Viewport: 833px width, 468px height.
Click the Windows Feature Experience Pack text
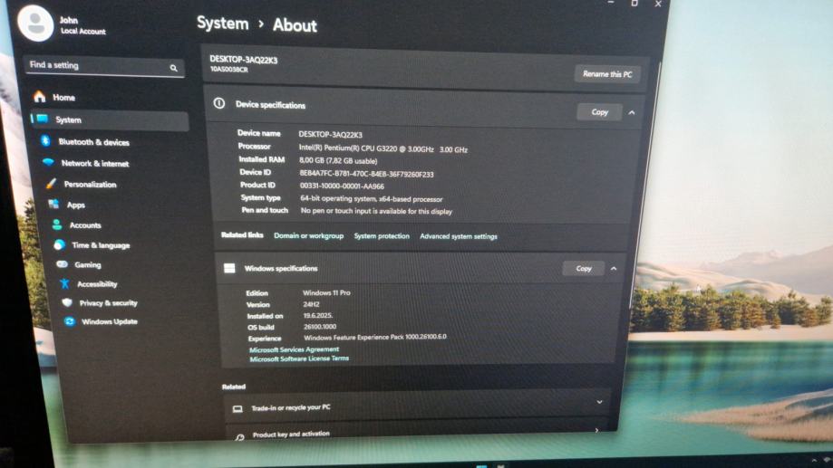[x=375, y=337]
